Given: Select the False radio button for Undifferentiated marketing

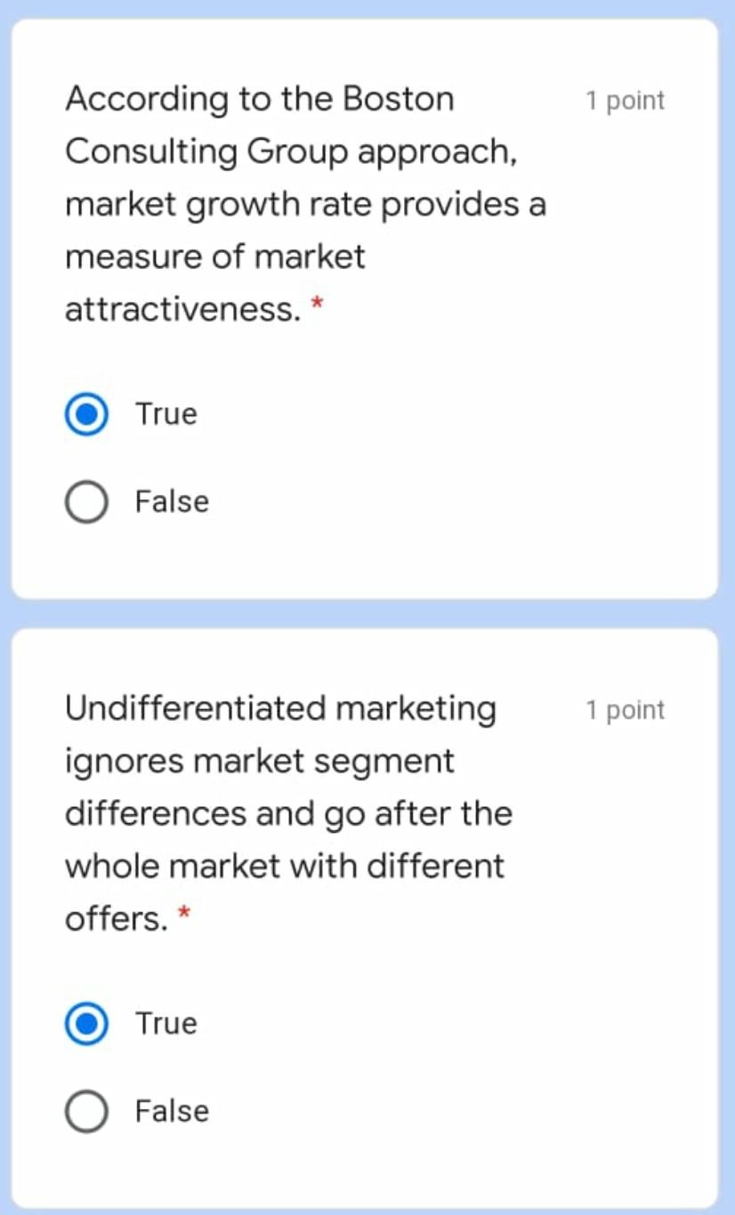Looking at the screenshot, I should (x=87, y=1112).
